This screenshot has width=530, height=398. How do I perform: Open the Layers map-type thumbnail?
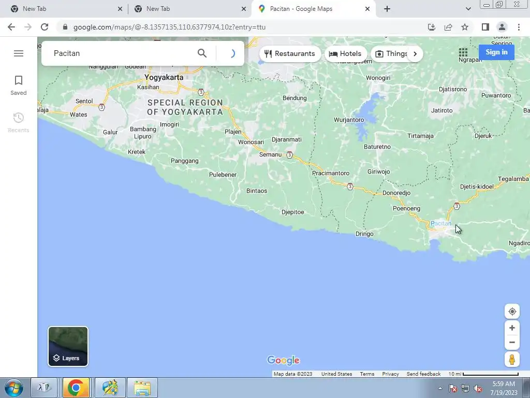(x=68, y=346)
